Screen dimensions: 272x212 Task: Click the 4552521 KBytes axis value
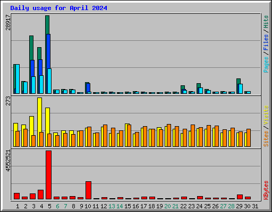coord(8,161)
